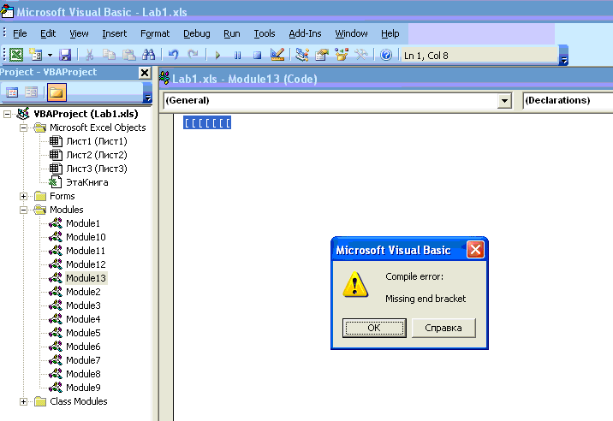This screenshot has width=613, height=421.
Task: Toggle Folders view in Project panel
Action: pyautogui.click(x=57, y=92)
